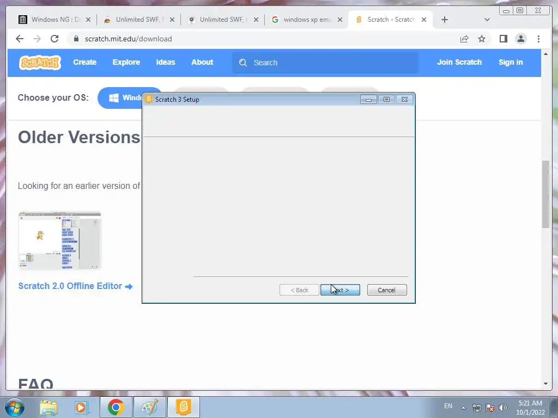Screen dimensions: 558x418
Task: Bookmark this page with star icon
Action: tap(482, 39)
